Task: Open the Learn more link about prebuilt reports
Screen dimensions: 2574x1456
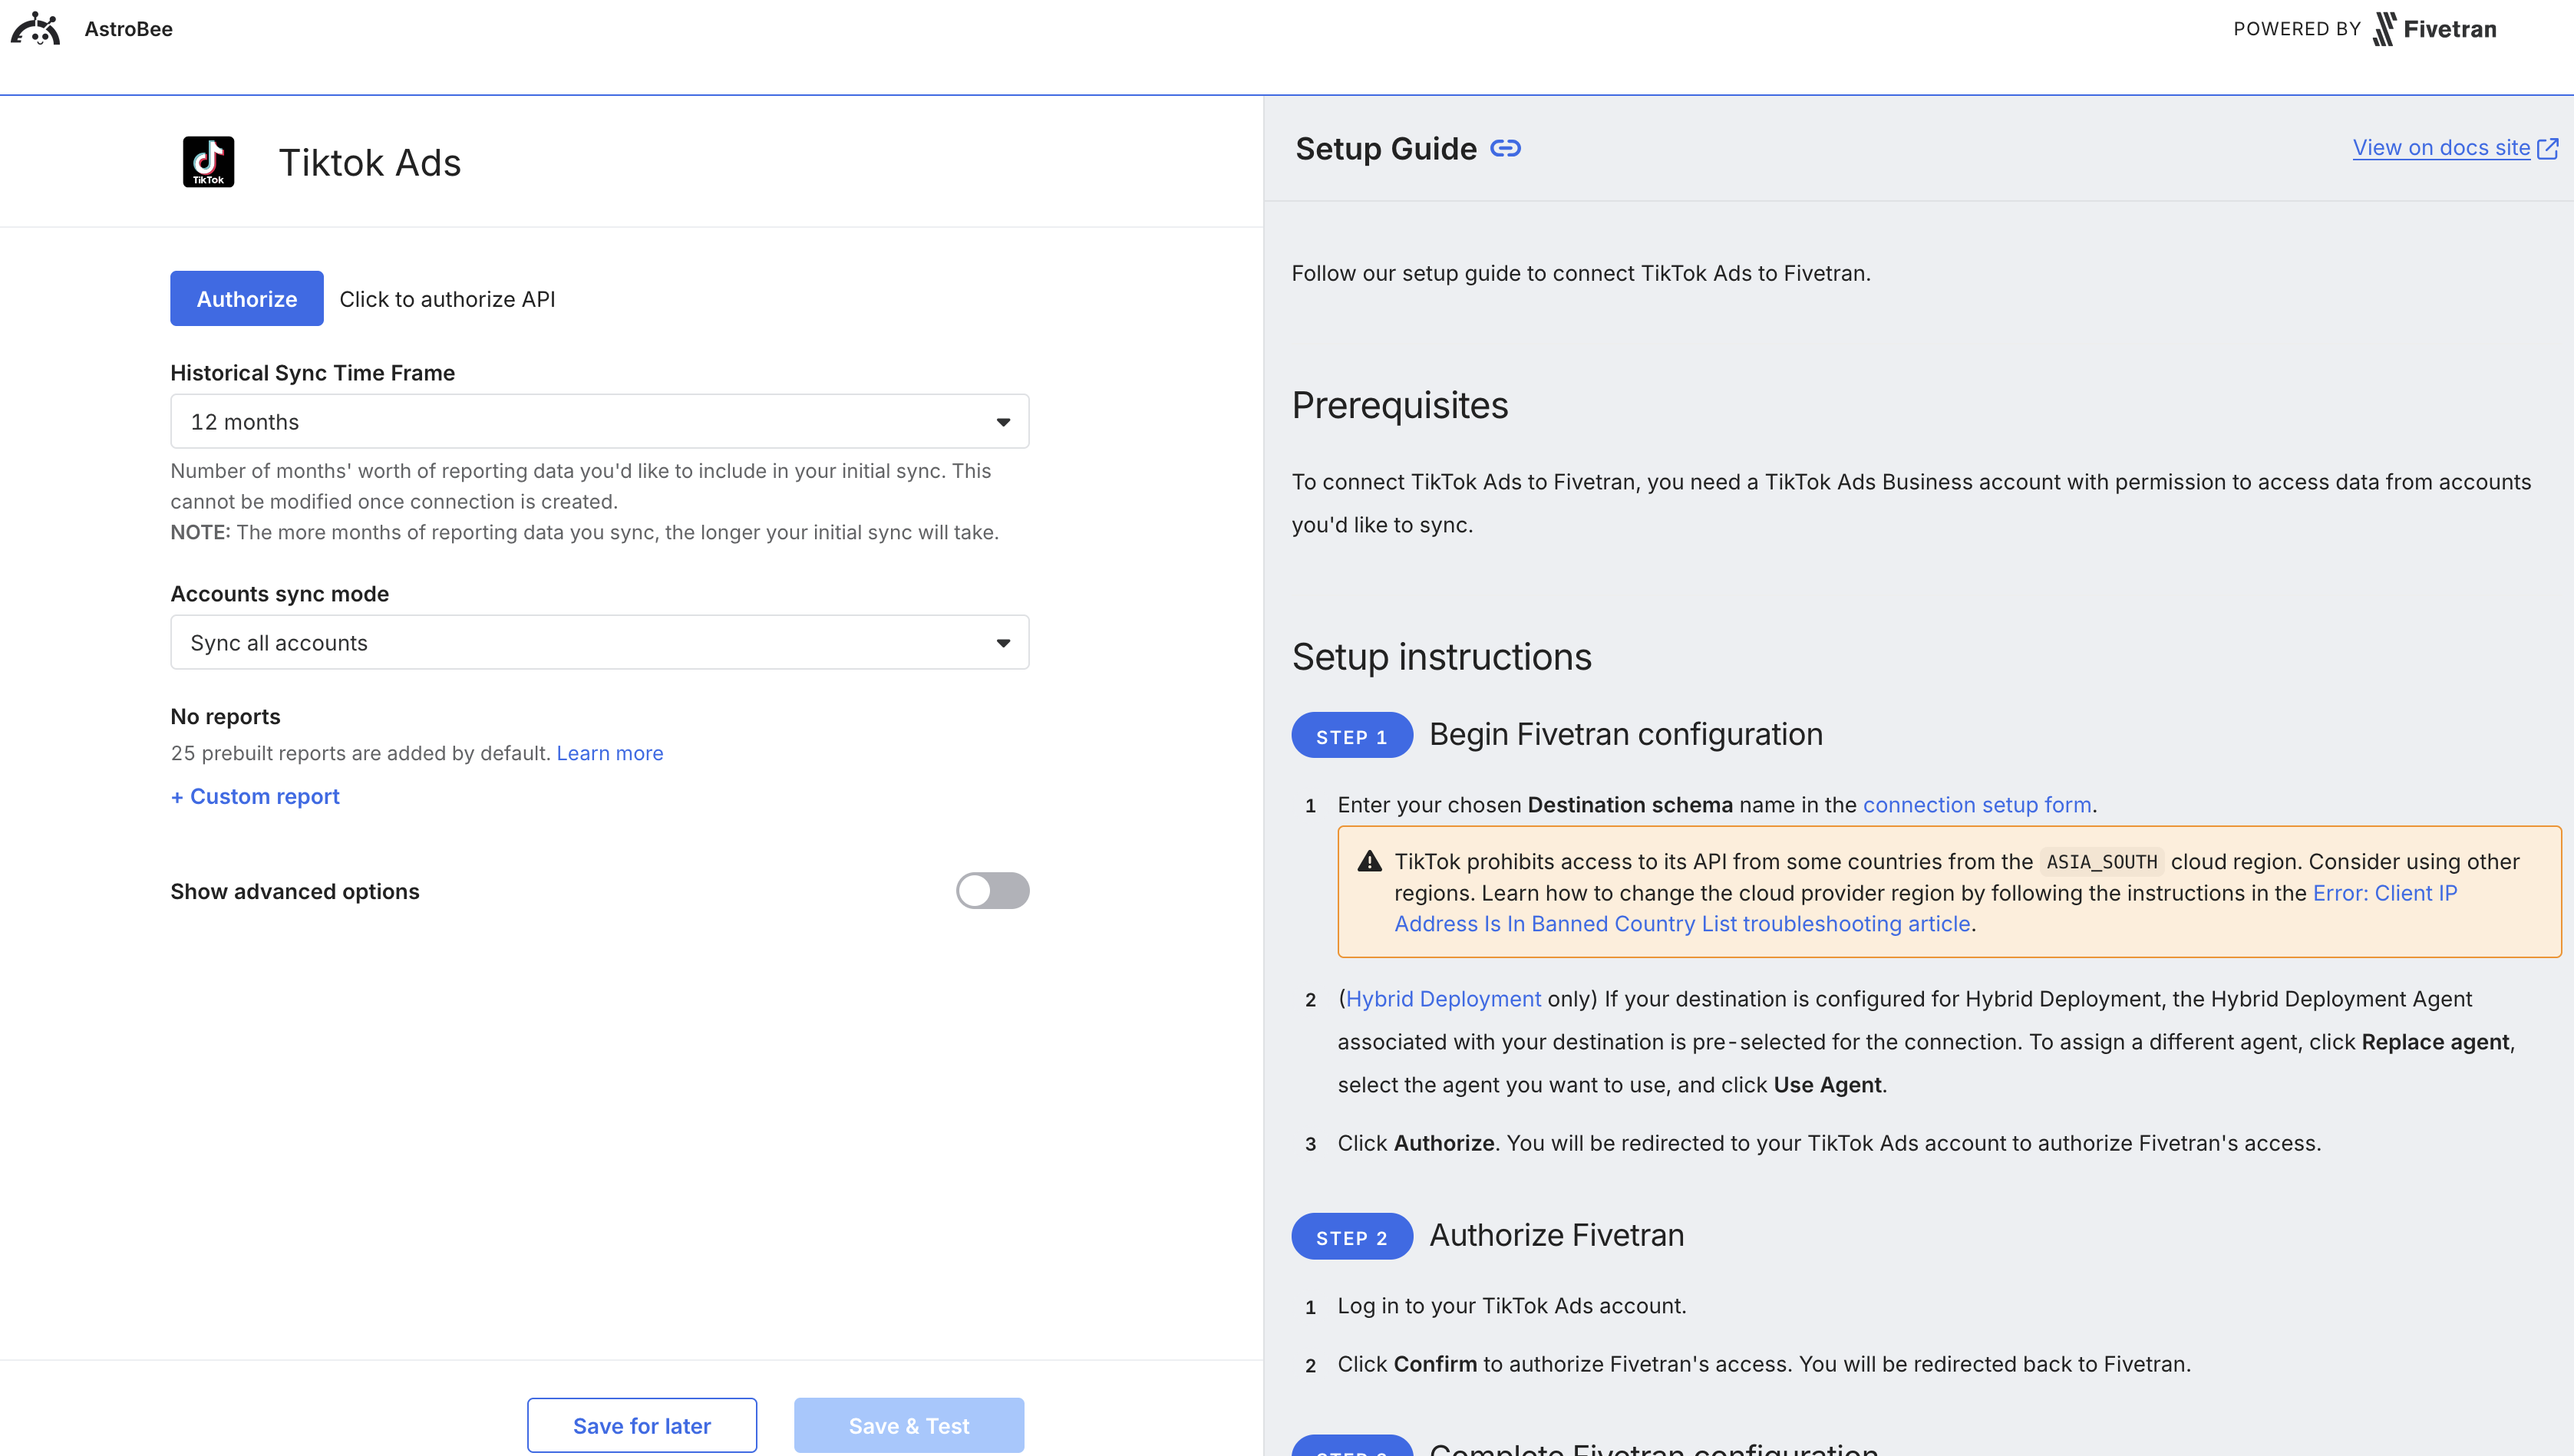Action: click(609, 753)
